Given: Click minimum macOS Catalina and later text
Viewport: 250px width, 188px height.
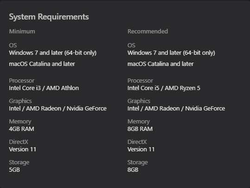Looking at the screenshot, I should click(x=42, y=64).
